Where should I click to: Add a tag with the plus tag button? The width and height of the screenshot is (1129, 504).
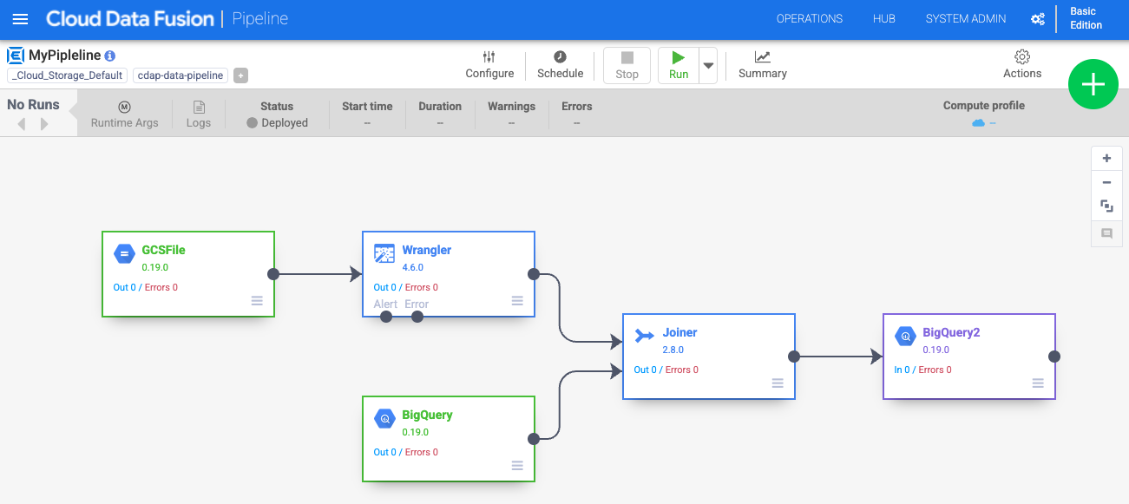(x=241, y=75)
